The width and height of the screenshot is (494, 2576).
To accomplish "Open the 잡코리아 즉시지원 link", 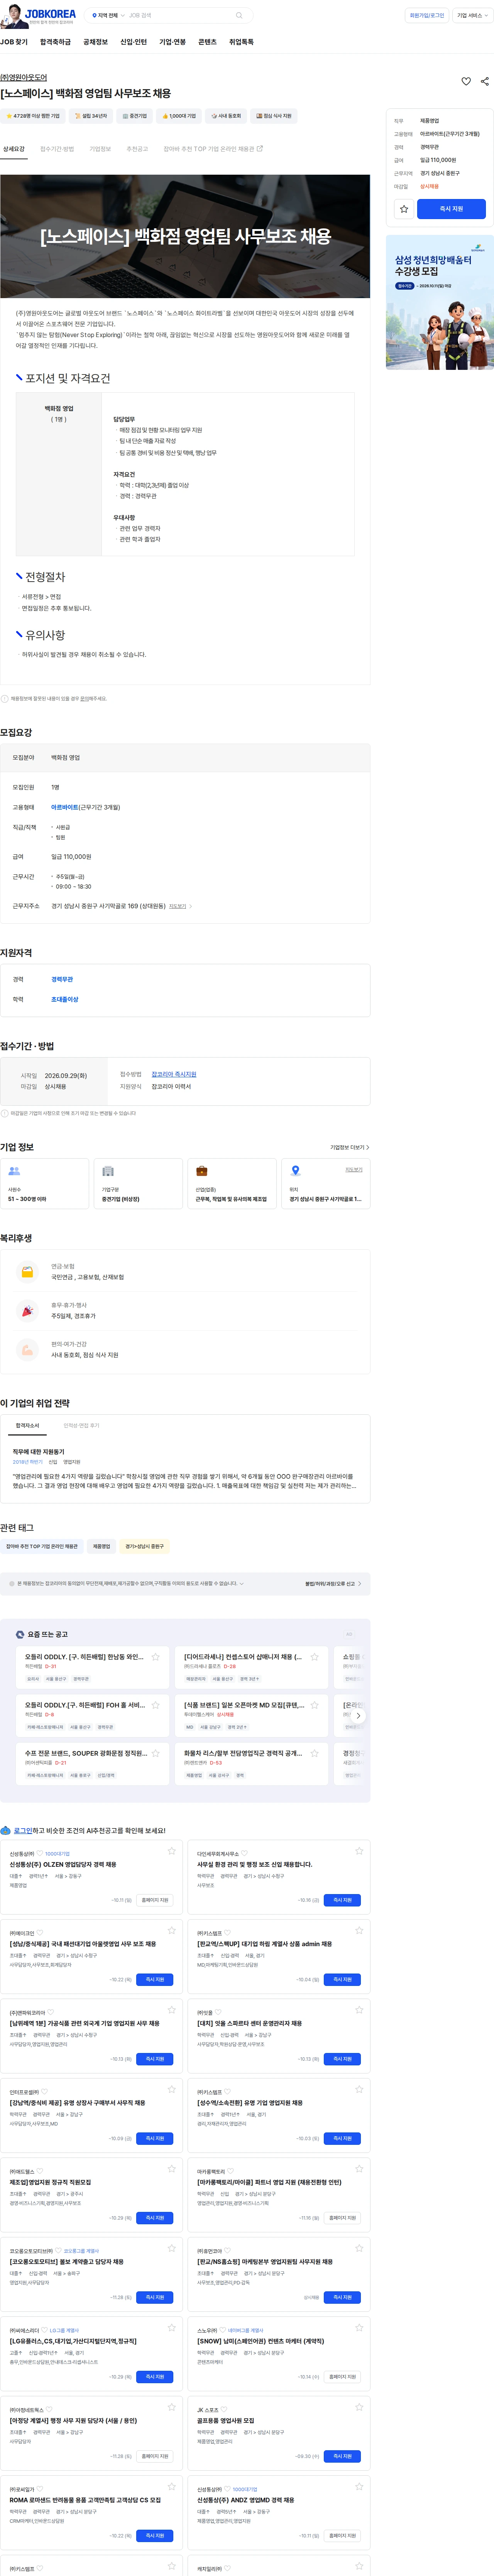I will pos(174,1074).
